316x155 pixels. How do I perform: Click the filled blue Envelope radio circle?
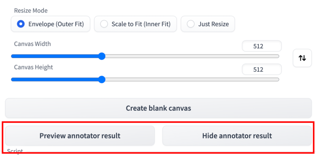(21, 24)
